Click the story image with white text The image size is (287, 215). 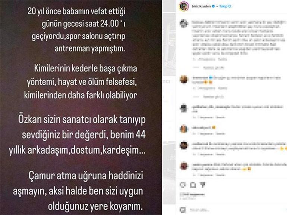[x=81, y=107]
